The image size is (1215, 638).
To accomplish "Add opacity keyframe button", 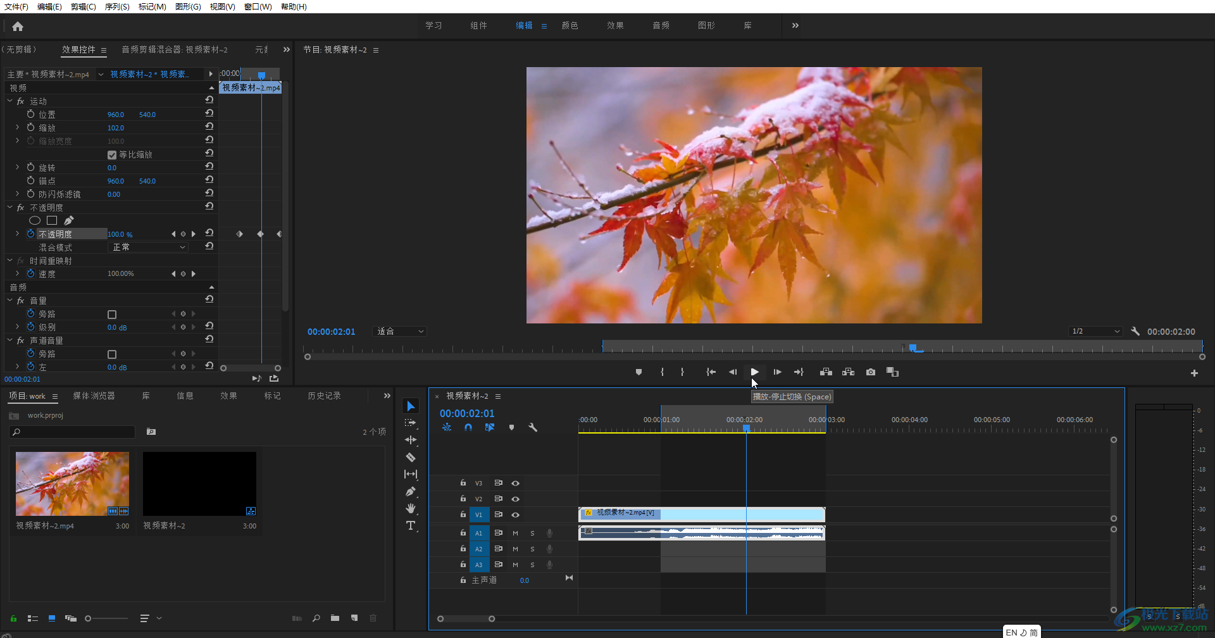I will click(x=184, y=234).
